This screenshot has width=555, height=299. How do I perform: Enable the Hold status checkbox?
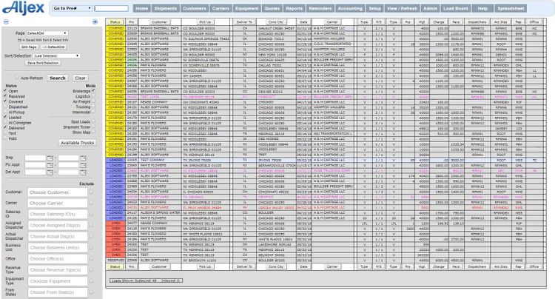pyautogui.click(x=5, y=138)
